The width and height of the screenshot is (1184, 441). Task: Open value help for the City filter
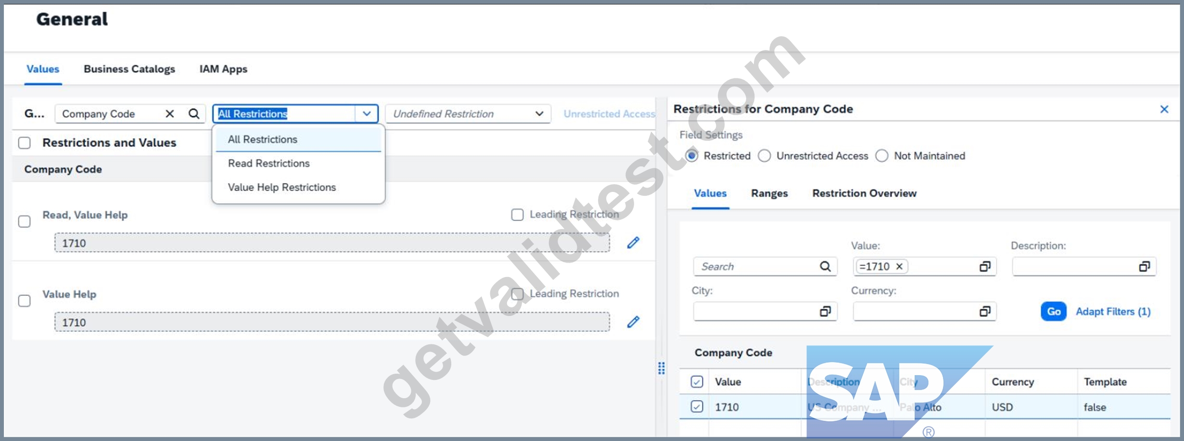pyautogui.click(x=825, y=312)
